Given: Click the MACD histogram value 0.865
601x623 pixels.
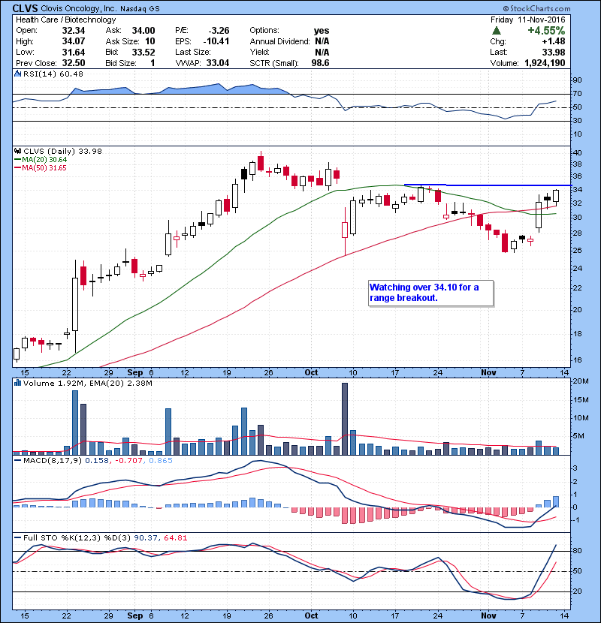Looking at the screenshot, I should pyautogui.click(x=161, y=461).
